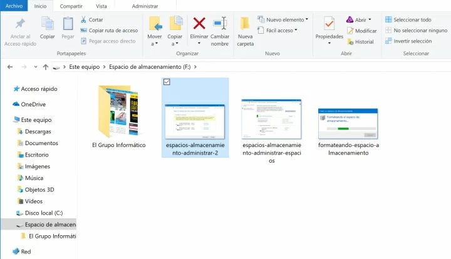Expand the Abrir dropdown arrow
This screenshot has width=451, height=259.
click(x=370, y=19)
